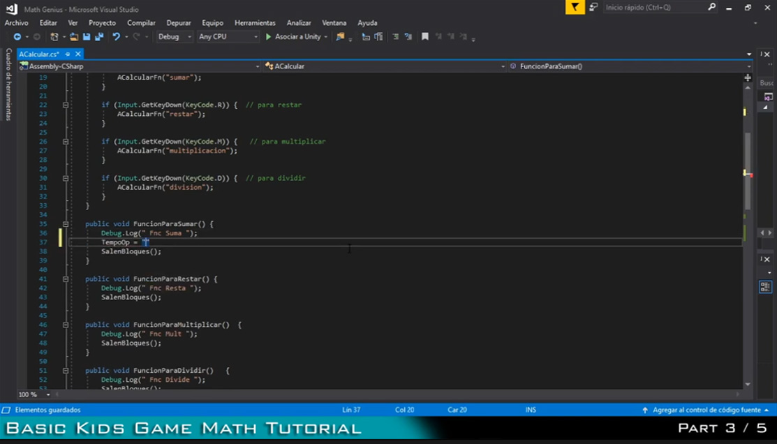Viewport: 777px width, 444px height.
Task: Open the Any CPU platform dropdown
Action: pos(228,37)
